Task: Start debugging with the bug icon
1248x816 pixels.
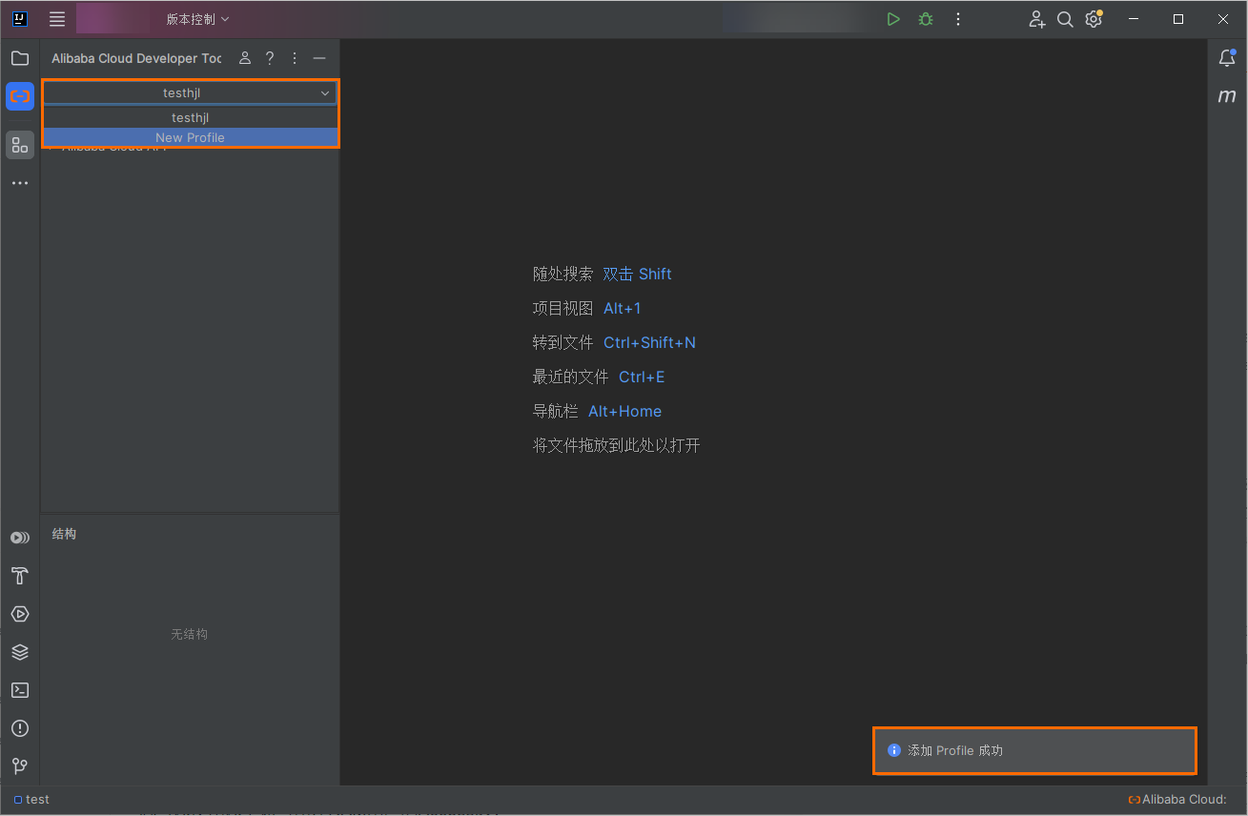Action: pos(926,19)
